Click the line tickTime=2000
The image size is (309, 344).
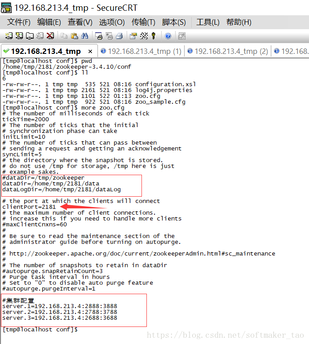click(26, 119)
